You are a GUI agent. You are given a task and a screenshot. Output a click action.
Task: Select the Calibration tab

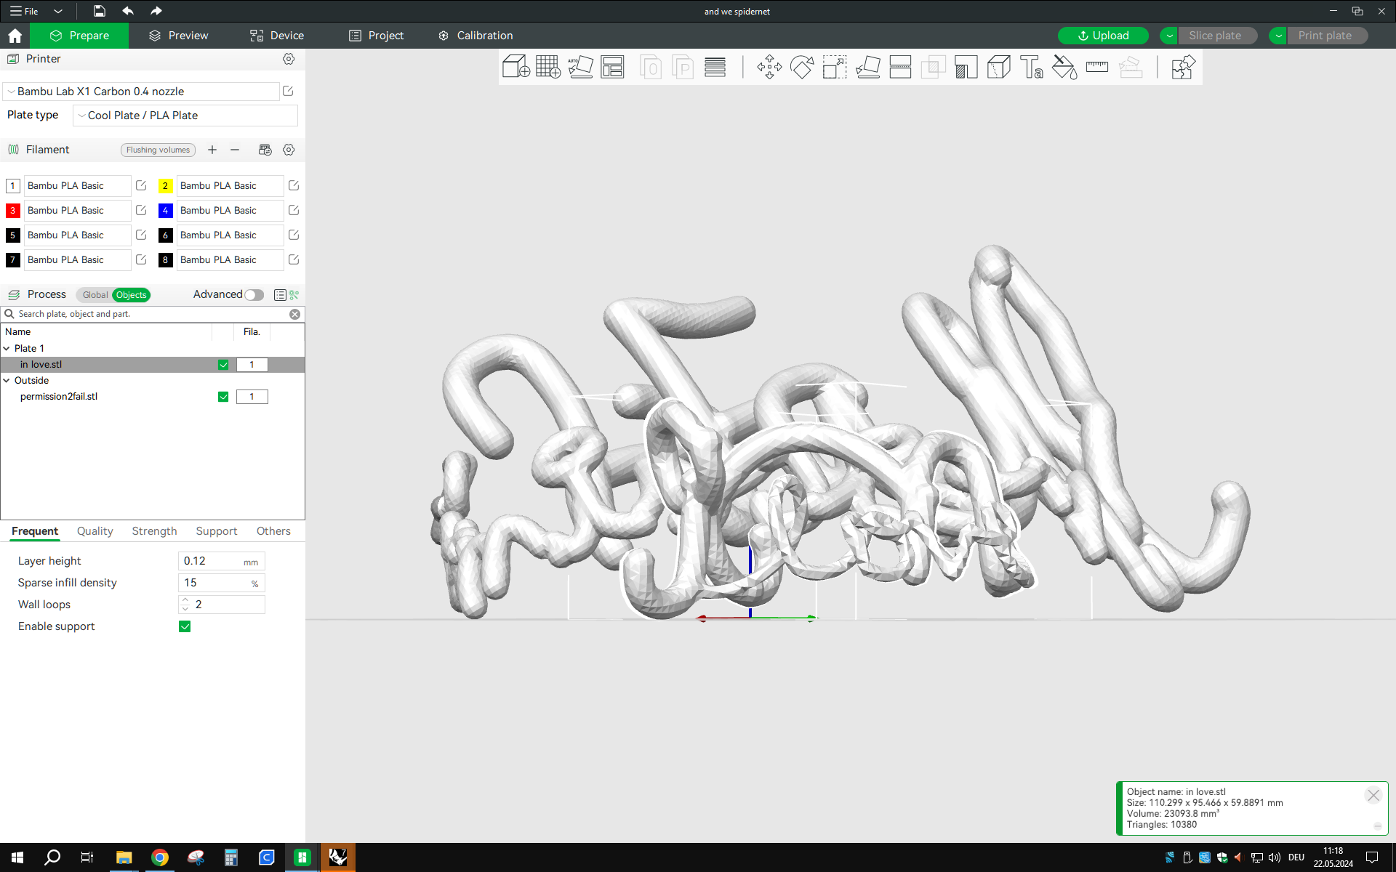[x=484, y=35]
